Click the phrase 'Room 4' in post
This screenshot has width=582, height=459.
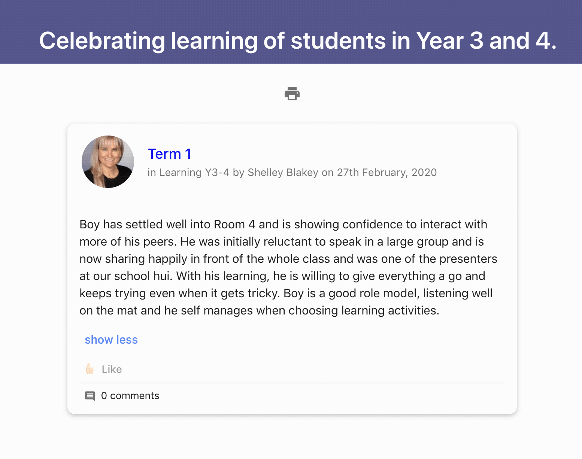(x=234, y=224)
